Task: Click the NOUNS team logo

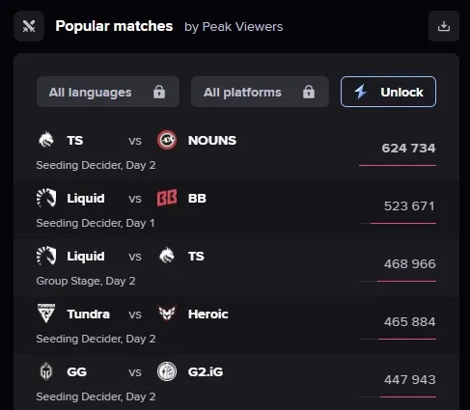Action: 167,140
